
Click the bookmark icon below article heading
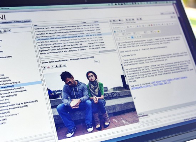pyautogui.click(x=57, y=66)
